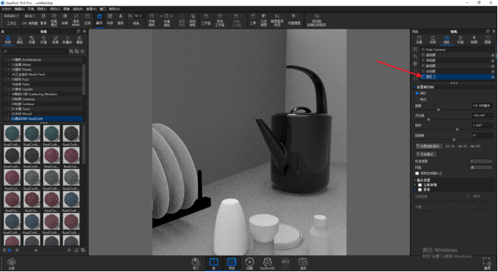
Task: Switch to the Scene tab in project panel
Action: (x=420, y=40)
